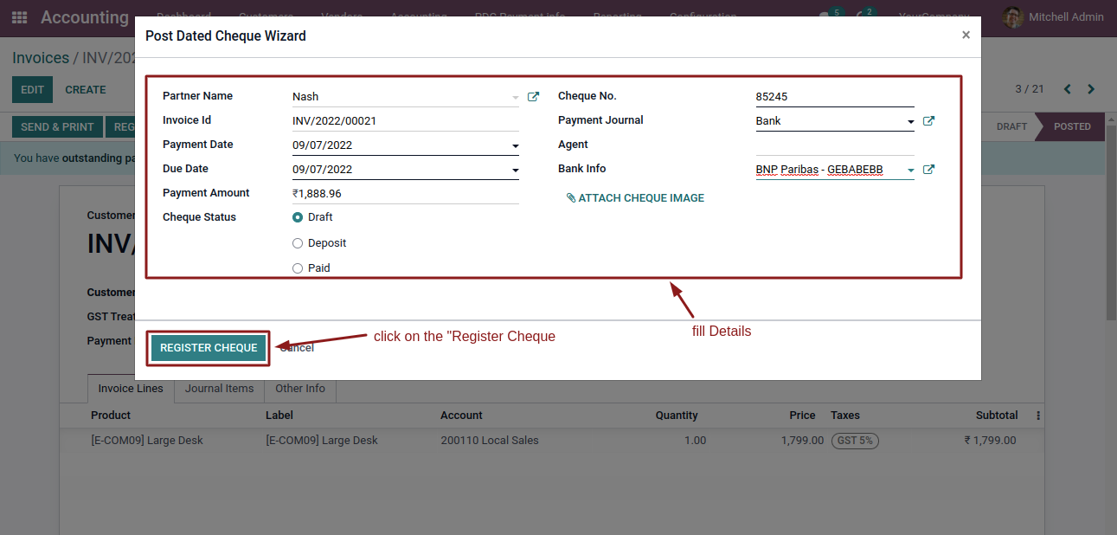The width and height of the screenshot is (1117, 535).
Task: Click the Cheque No. input field
Action: coord(835,97)
